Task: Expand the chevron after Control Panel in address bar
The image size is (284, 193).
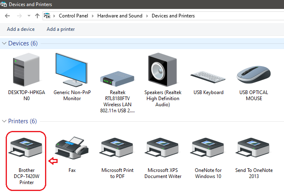Action: click(93, 16)
